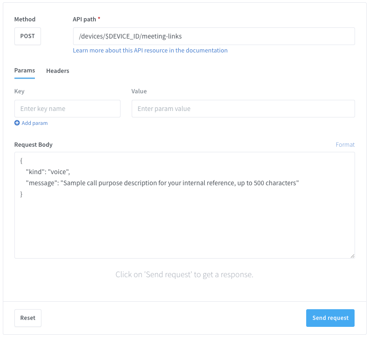
Task: Click the response placeholder hint text
Action: [x=184, y=274]
